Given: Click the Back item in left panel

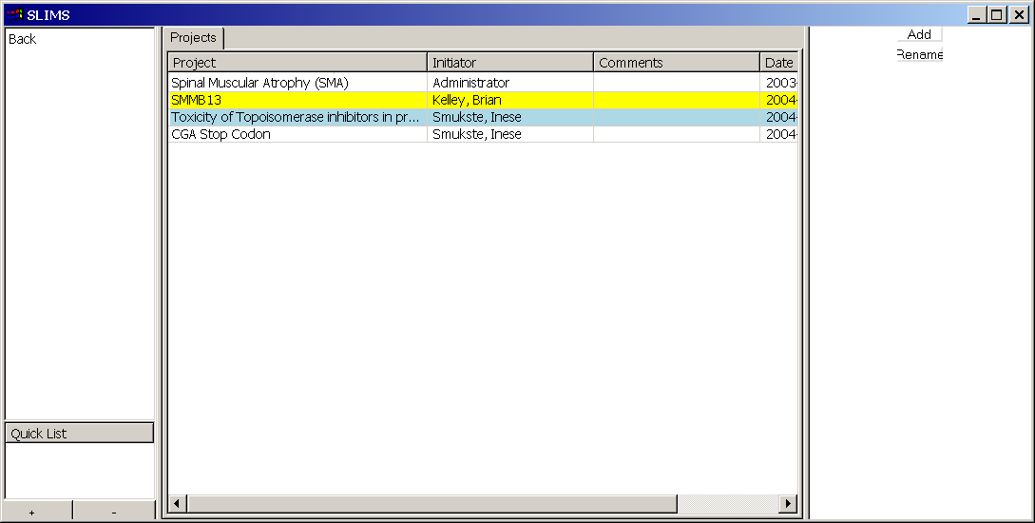Looking at the screenshot, I should pyautogui.click(x=23, y=39).
